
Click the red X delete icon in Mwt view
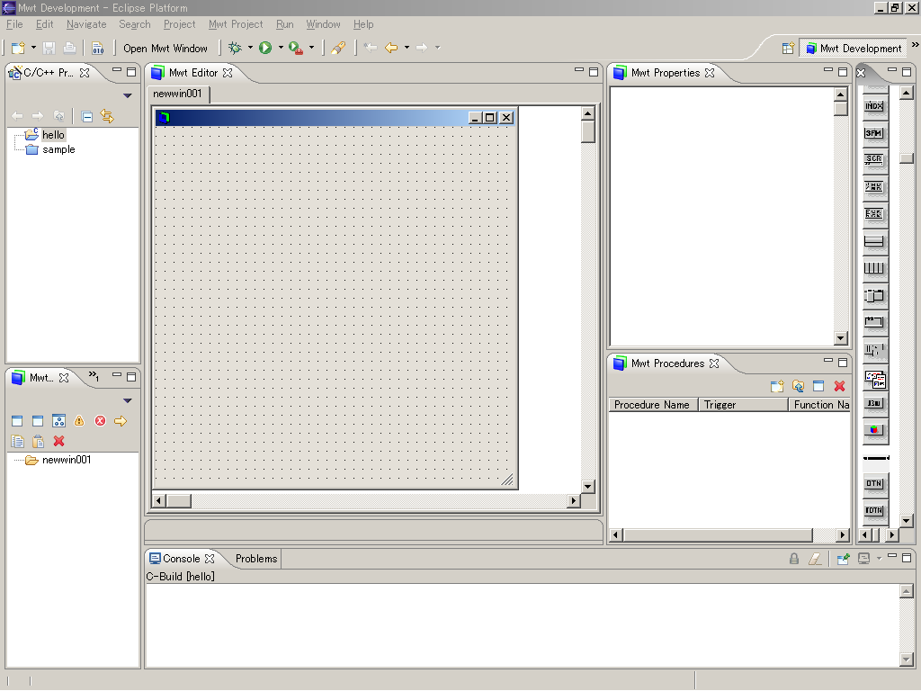(58, 441)
